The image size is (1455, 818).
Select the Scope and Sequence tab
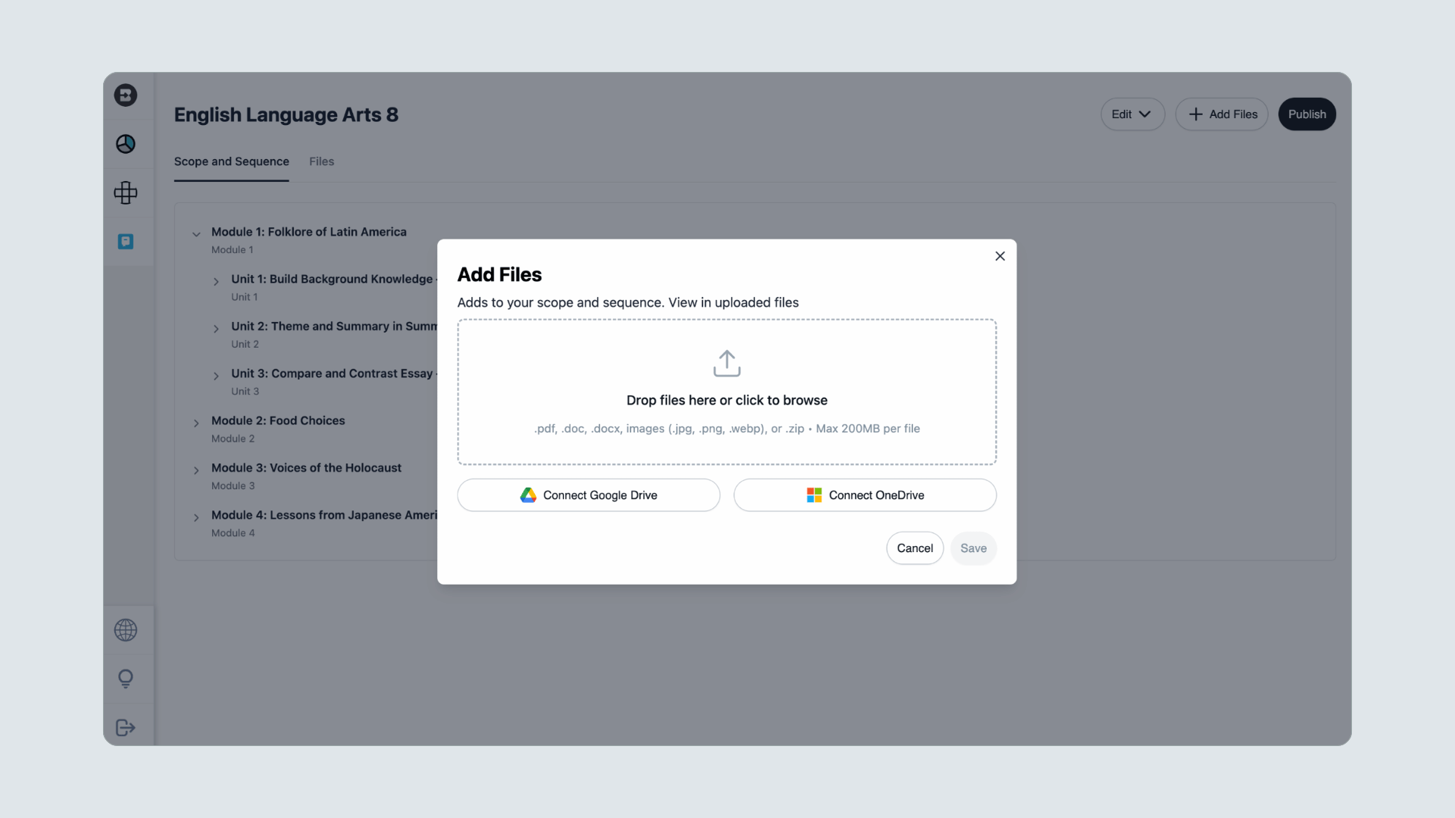(x=231, y=161)
